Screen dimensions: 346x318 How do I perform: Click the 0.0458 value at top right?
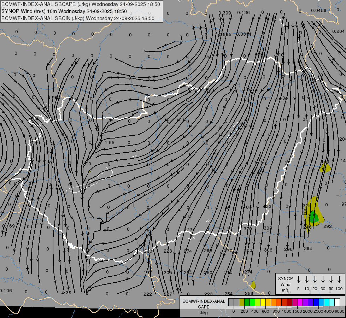[318, 11]
